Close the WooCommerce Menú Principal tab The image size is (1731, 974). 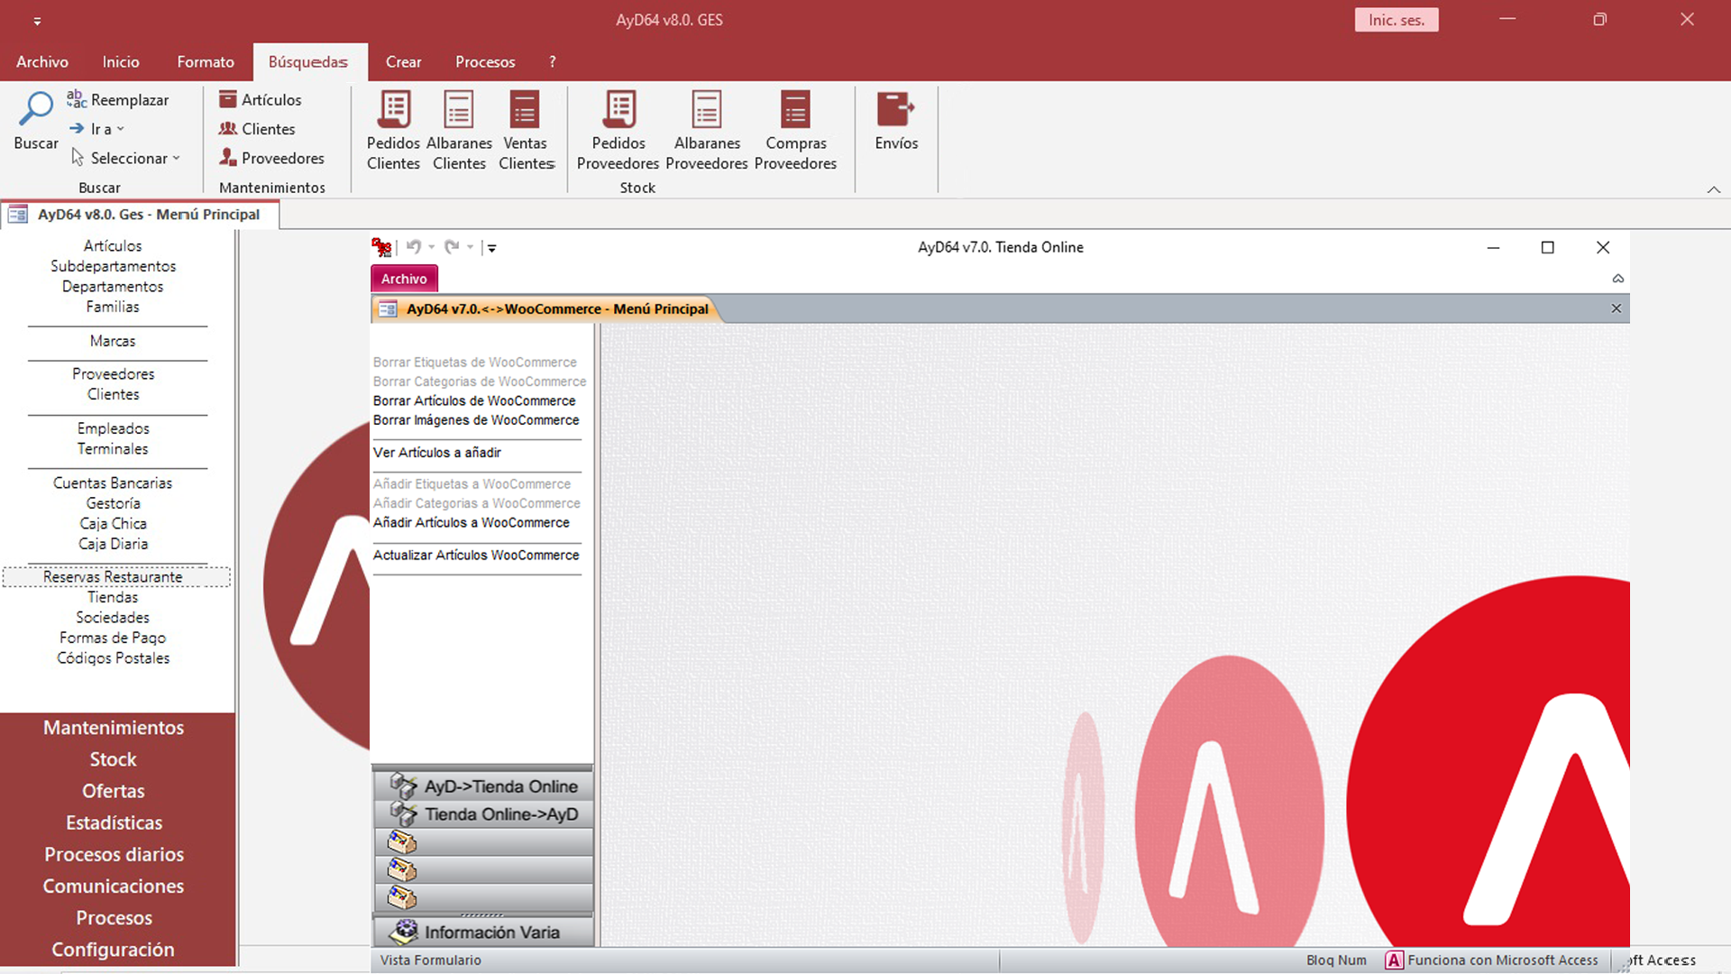coord(1617,308)
